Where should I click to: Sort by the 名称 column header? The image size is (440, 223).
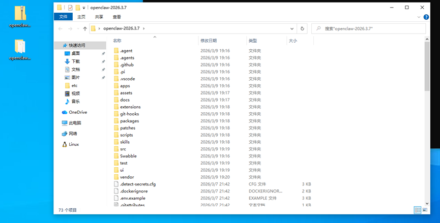pyautogui.click(x=118, y=41)
